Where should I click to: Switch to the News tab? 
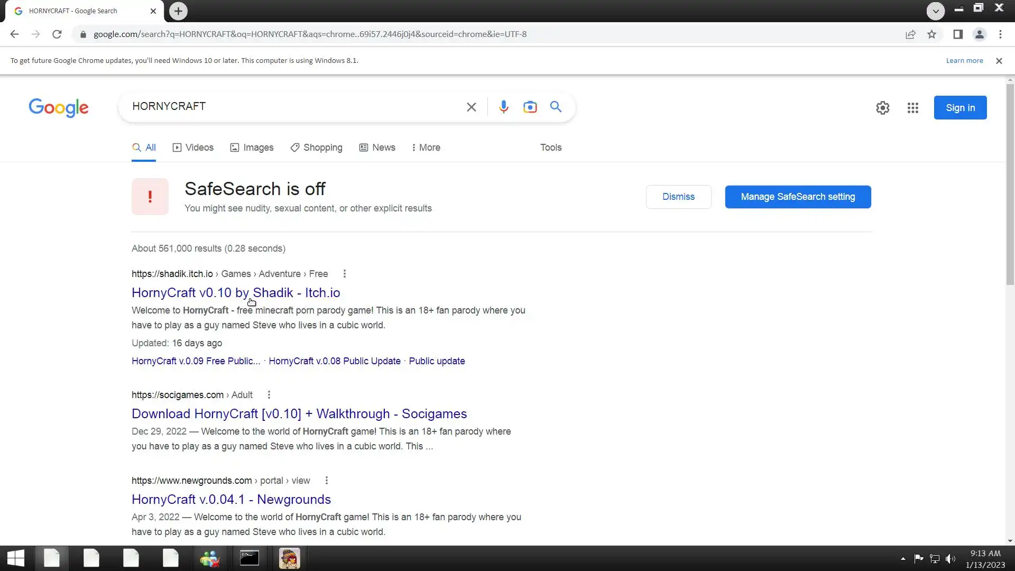pyautogui.click(x=377, y=148)
